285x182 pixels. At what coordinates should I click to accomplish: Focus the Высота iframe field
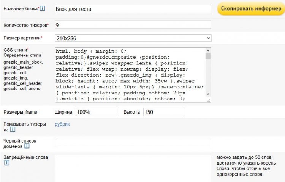coord(164,112)
